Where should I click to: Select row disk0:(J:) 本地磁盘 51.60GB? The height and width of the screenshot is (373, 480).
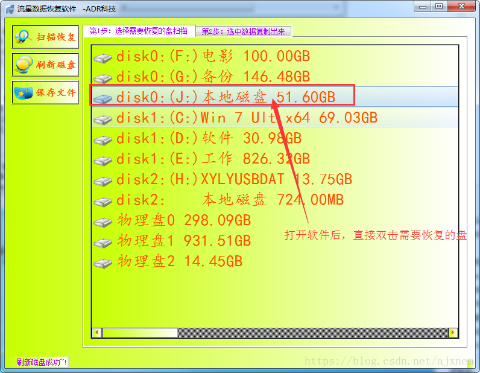click(x=275, y=97)
